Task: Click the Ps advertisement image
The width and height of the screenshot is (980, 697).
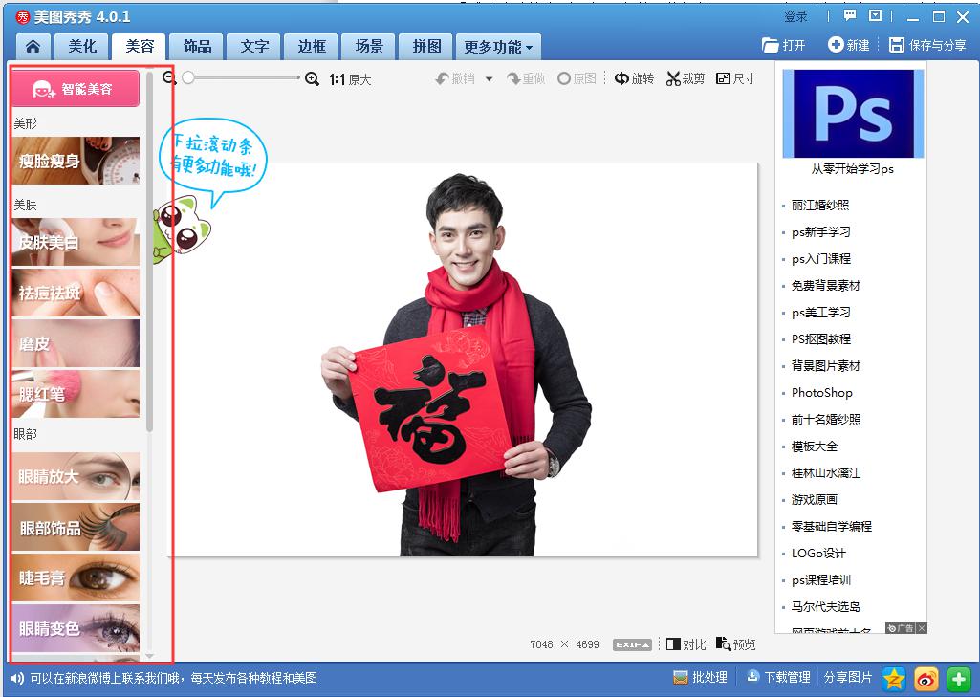Action: [x=853, y=113]
